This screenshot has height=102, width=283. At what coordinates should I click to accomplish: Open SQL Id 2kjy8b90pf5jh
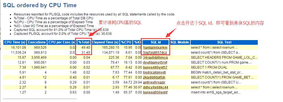(x=154, y=77)
